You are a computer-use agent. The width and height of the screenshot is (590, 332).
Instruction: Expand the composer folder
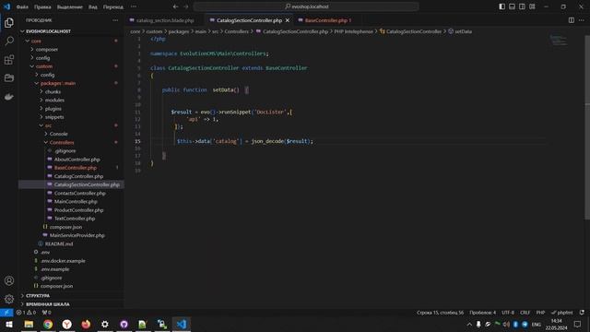click(71, 49)
